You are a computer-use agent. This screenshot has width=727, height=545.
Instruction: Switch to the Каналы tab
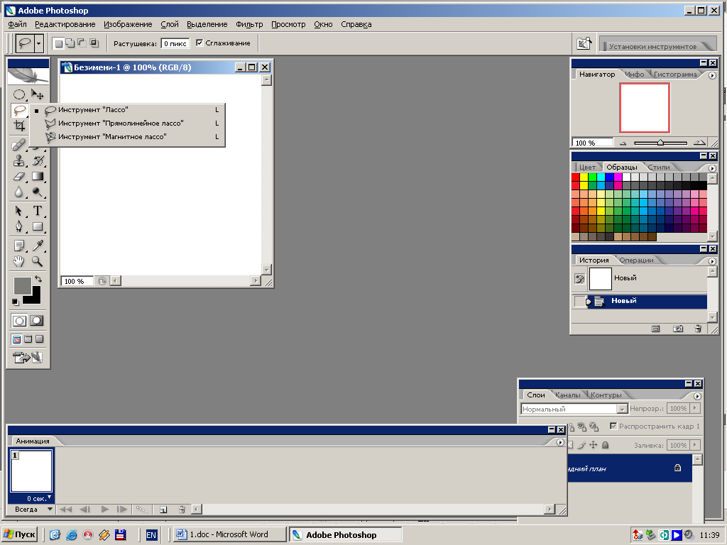567,395
